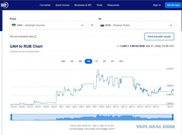Click the Sign in link
The image size is (182, 135).
point(157,5)
